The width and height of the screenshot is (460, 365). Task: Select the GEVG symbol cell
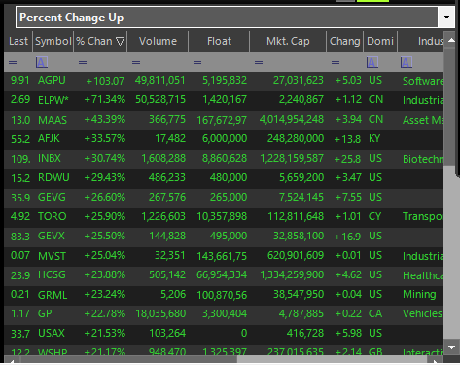point(52,198)
